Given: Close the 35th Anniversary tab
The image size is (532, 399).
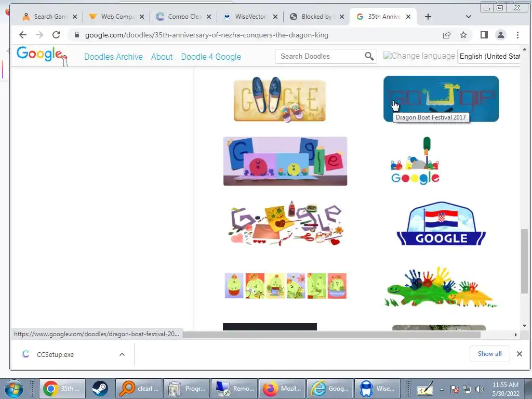Looking at the screenshot, I should pyautogui.click(x=408, y=17).
